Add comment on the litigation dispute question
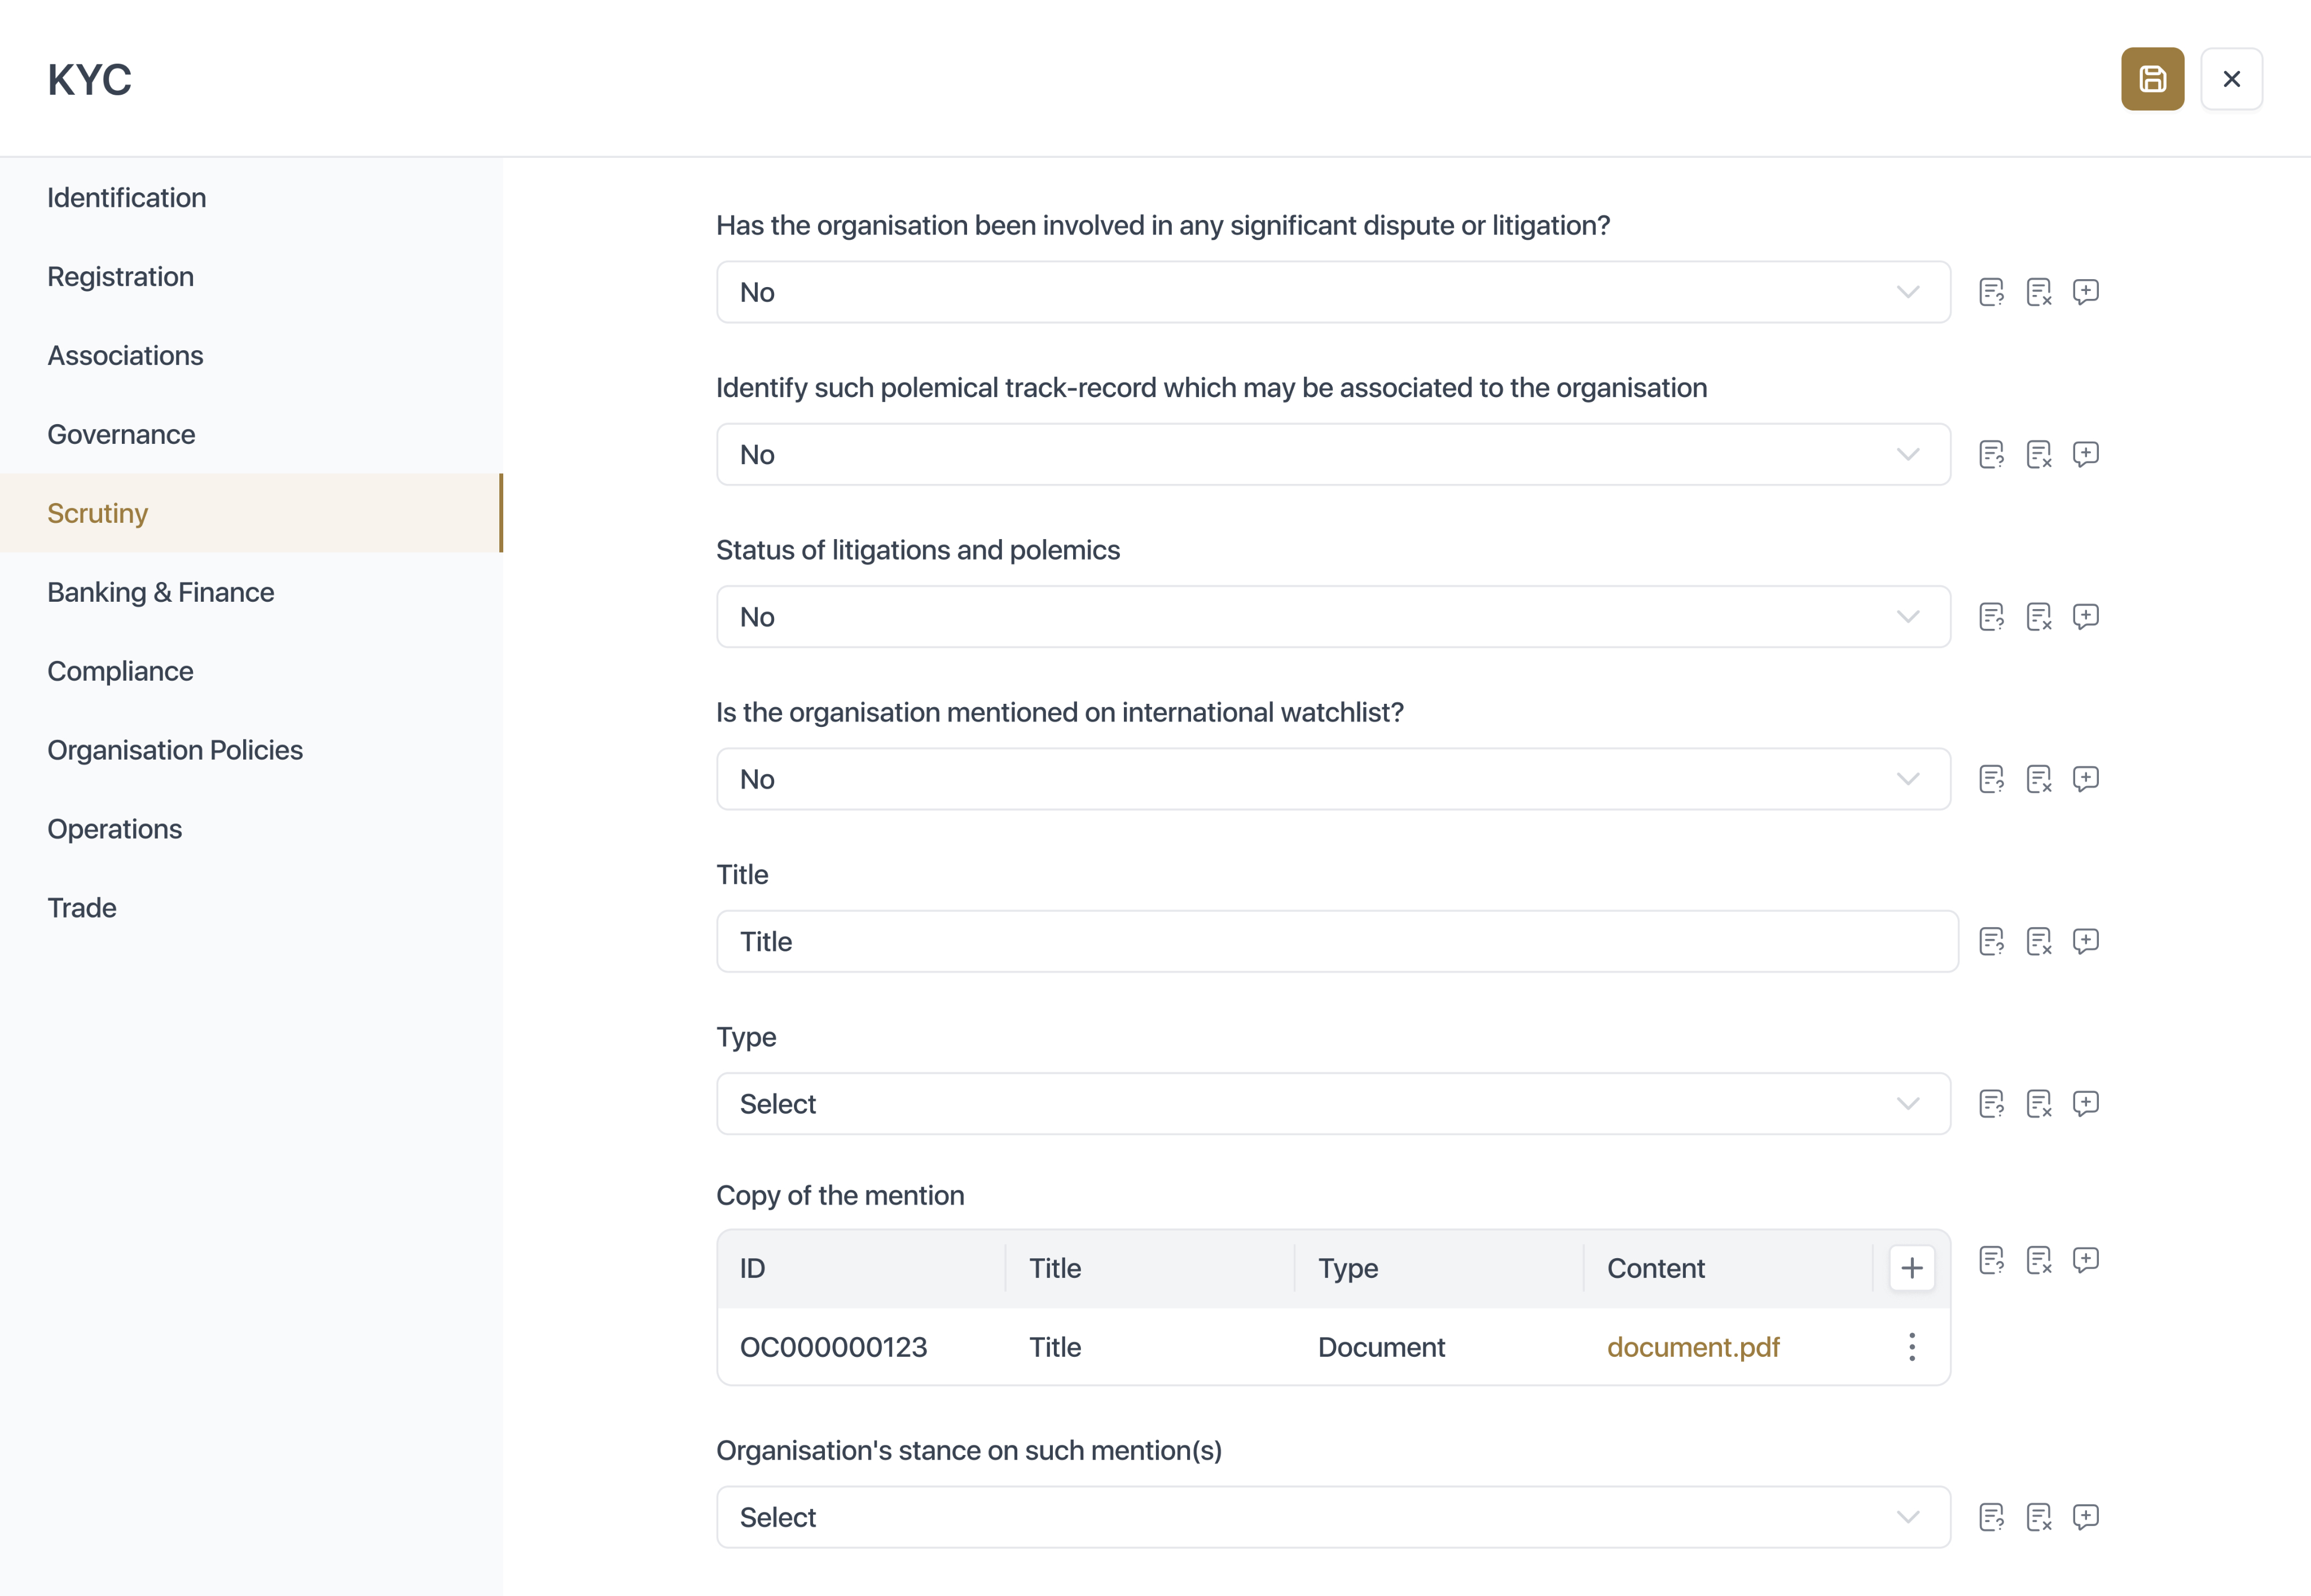2311x1596 pixels. click(2085, 292)
